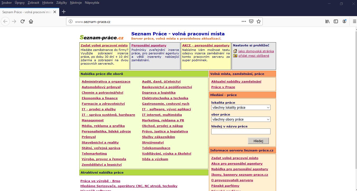Save page to Pocket icon

pos(251,21)
